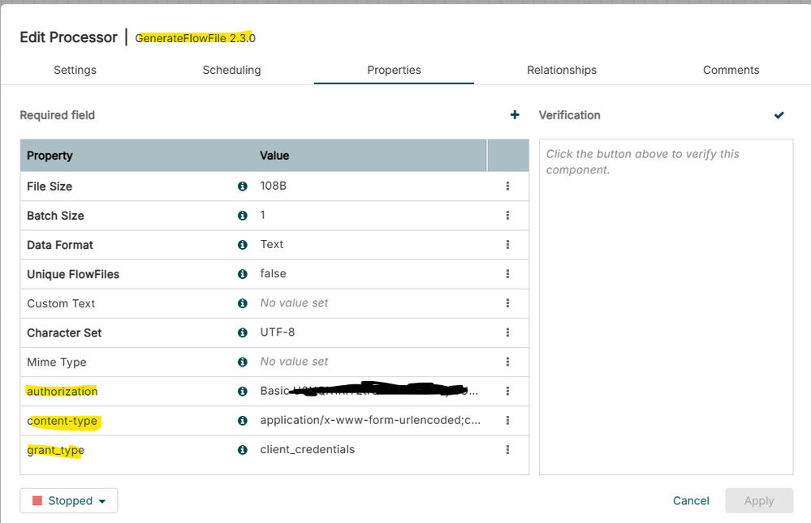Image resolution: width=811 pixels, height=523 pixels.
Task: Set a value for Custom Text
Action: coord(294,302)
